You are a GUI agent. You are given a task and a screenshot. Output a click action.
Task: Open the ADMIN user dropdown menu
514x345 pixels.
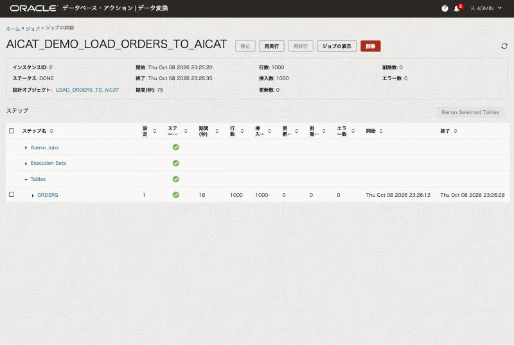tap(486, 8)
